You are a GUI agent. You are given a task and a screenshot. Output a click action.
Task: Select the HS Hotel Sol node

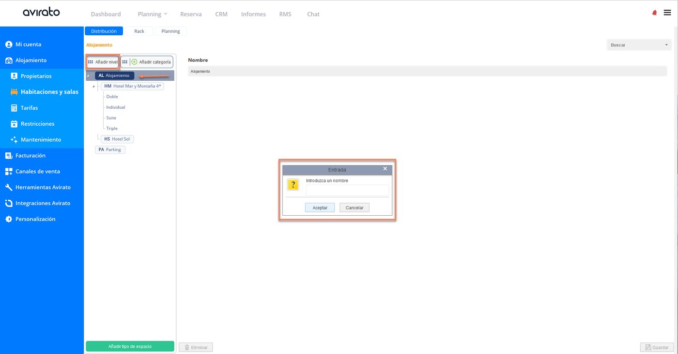[x=117, y=139]
